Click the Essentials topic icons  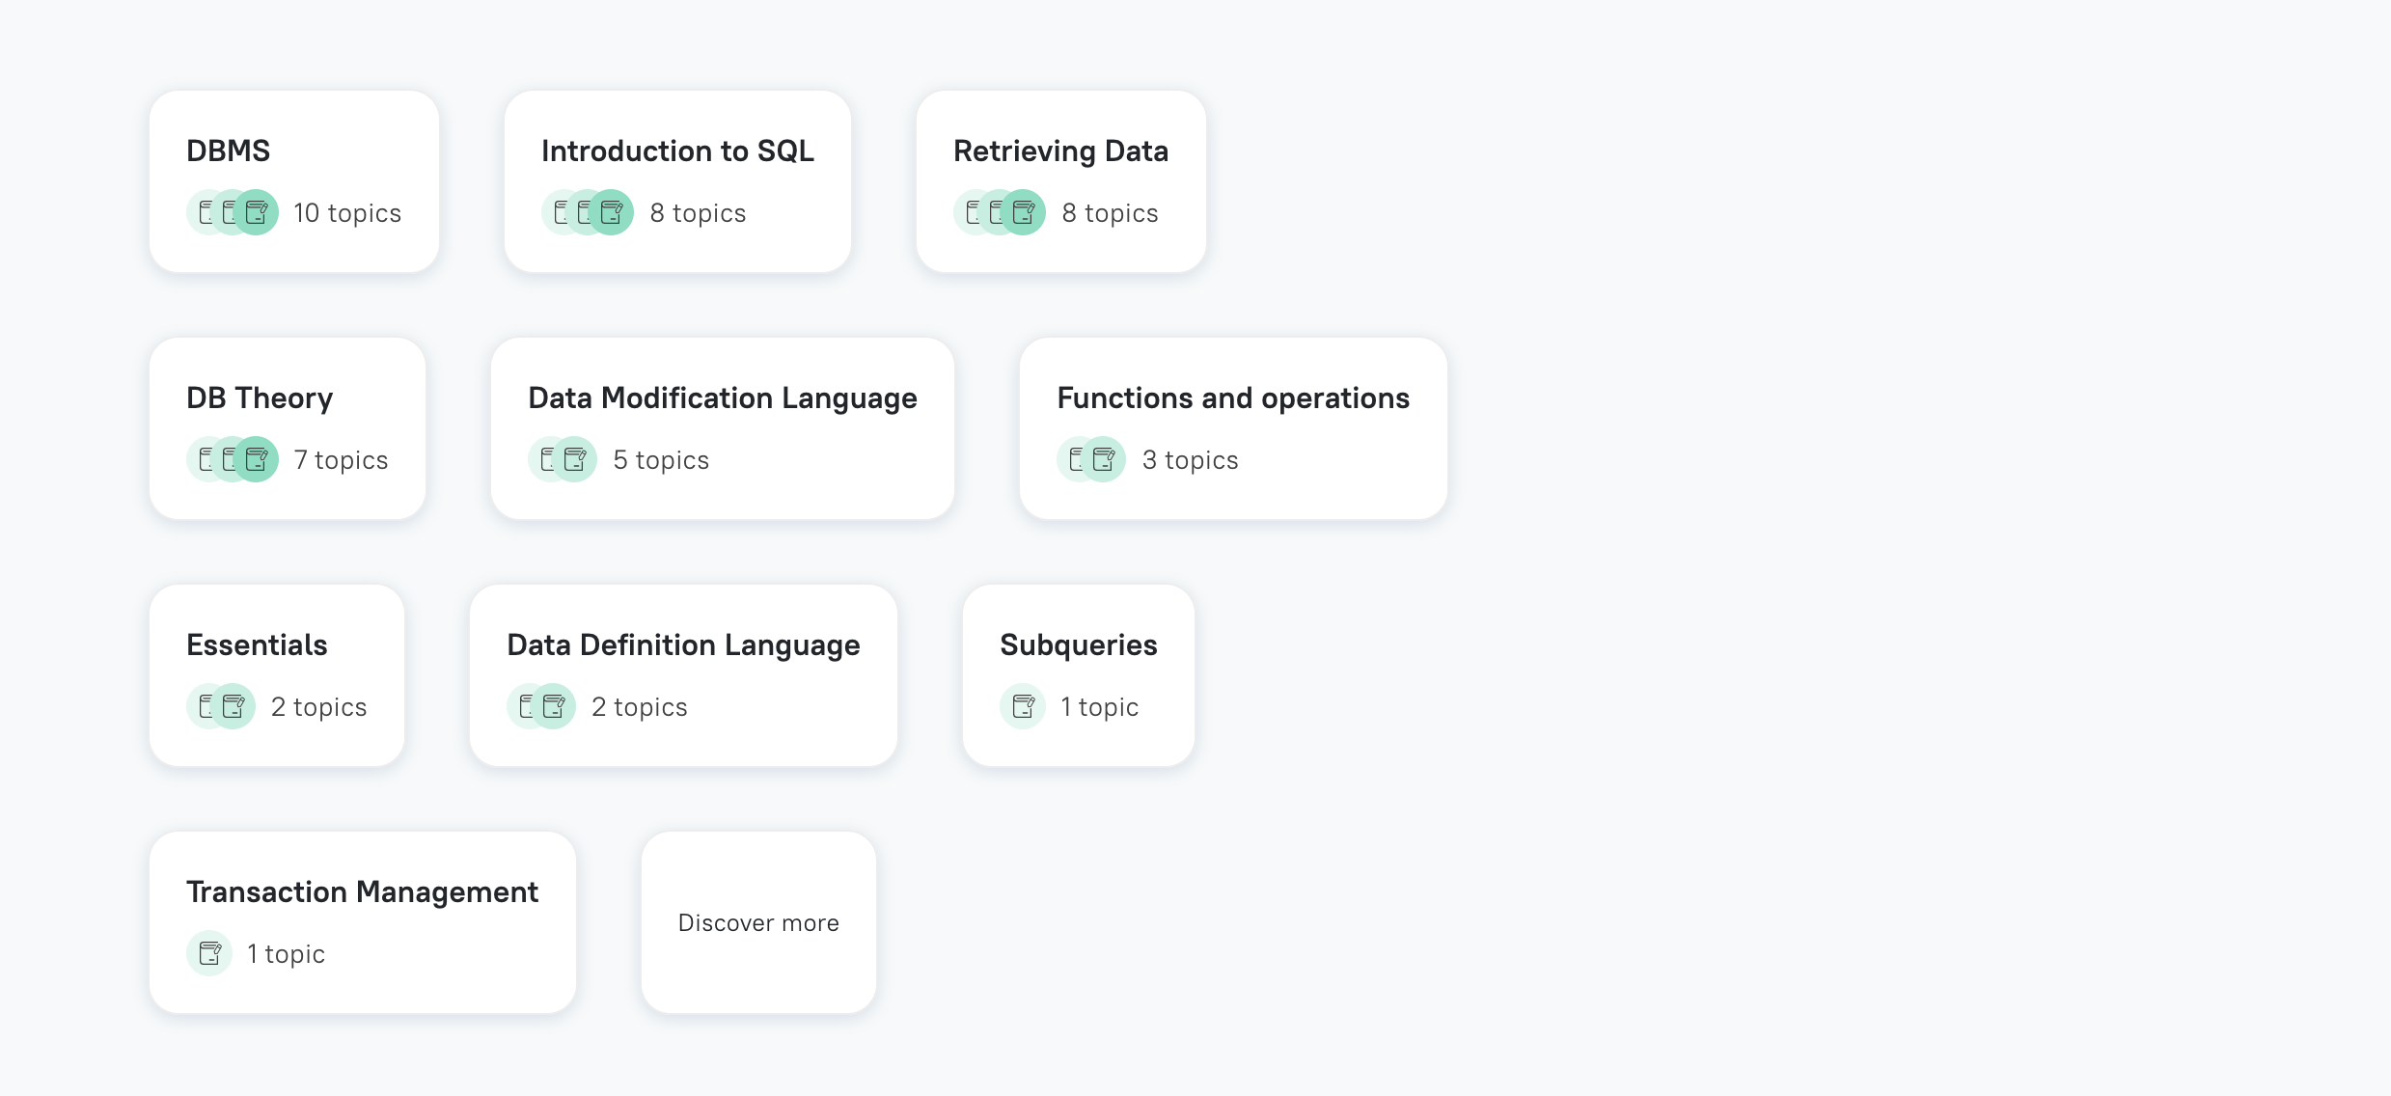221,706
